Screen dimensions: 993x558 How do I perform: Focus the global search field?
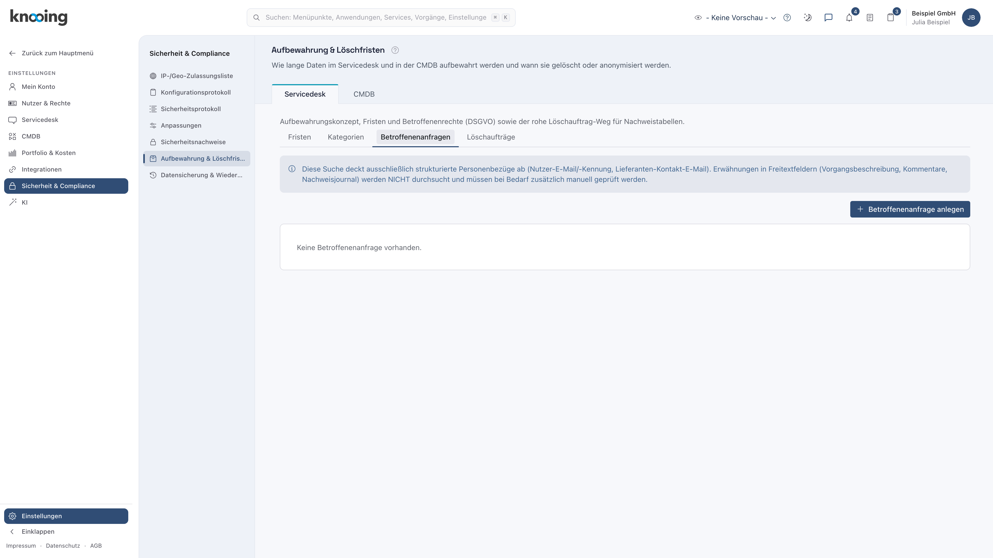tap(381, 18)
